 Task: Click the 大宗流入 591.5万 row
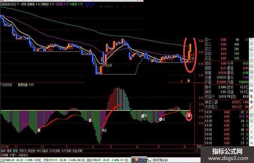227,107
